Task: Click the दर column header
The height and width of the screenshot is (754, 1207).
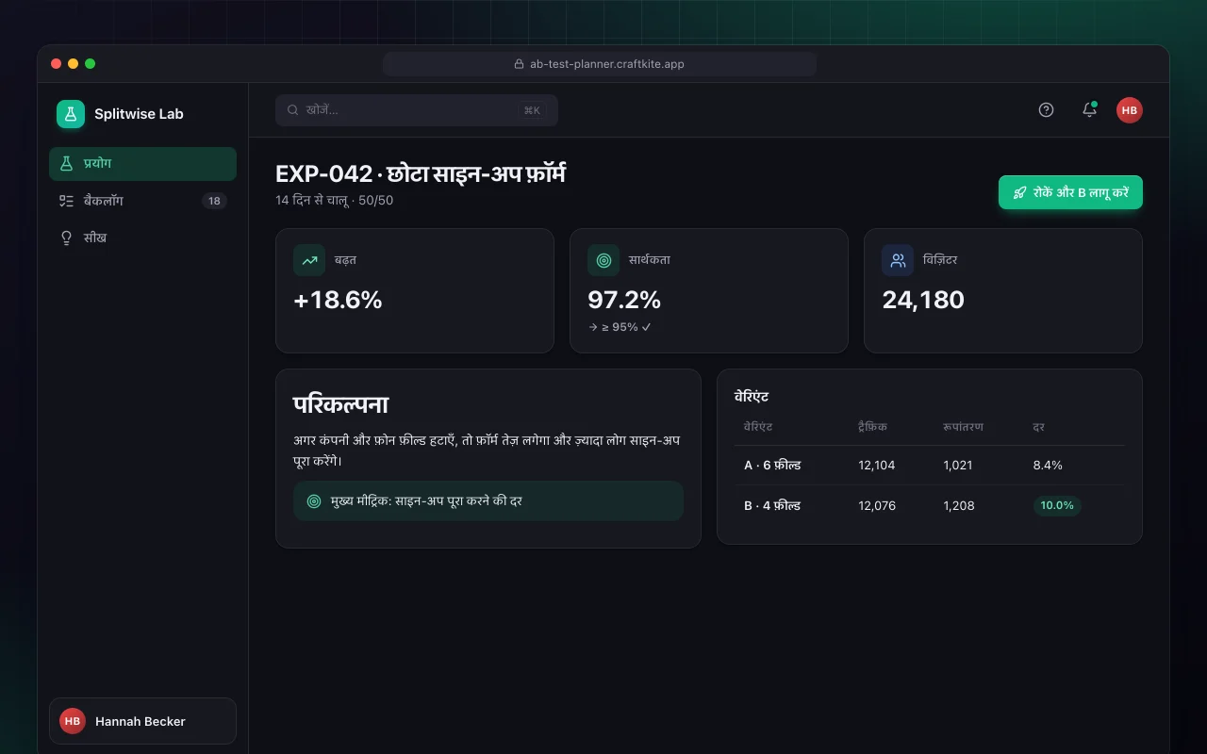Action: (1038, 427)
